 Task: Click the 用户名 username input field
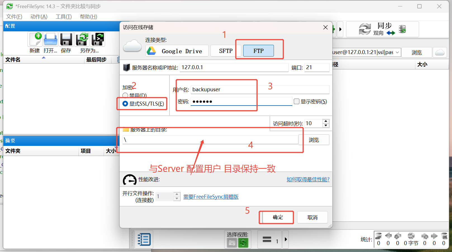pos(260,90)
